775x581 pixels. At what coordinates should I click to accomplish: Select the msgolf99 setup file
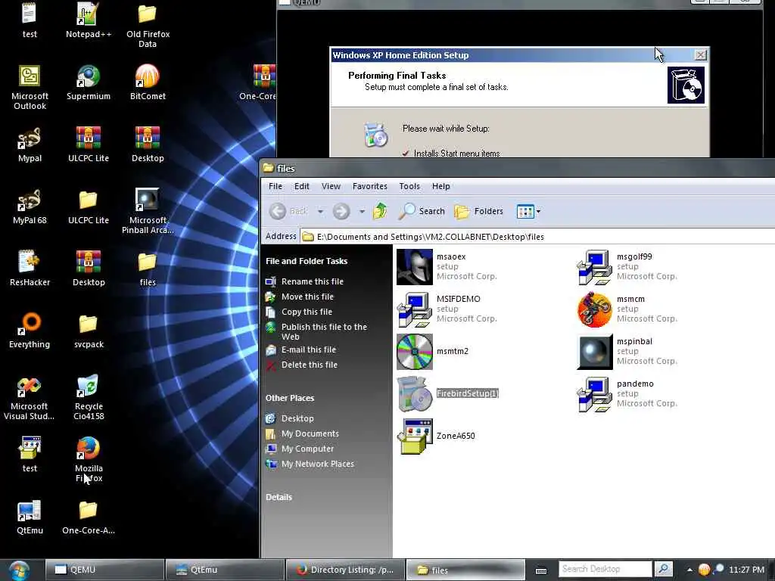coord(627,267)
